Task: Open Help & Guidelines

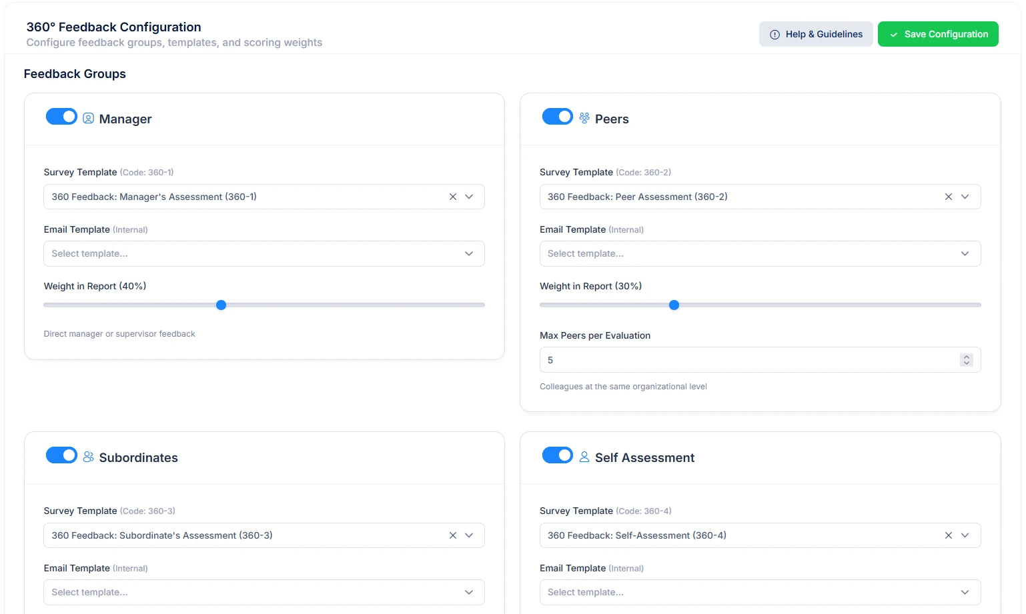Action: tap(816, 34)
